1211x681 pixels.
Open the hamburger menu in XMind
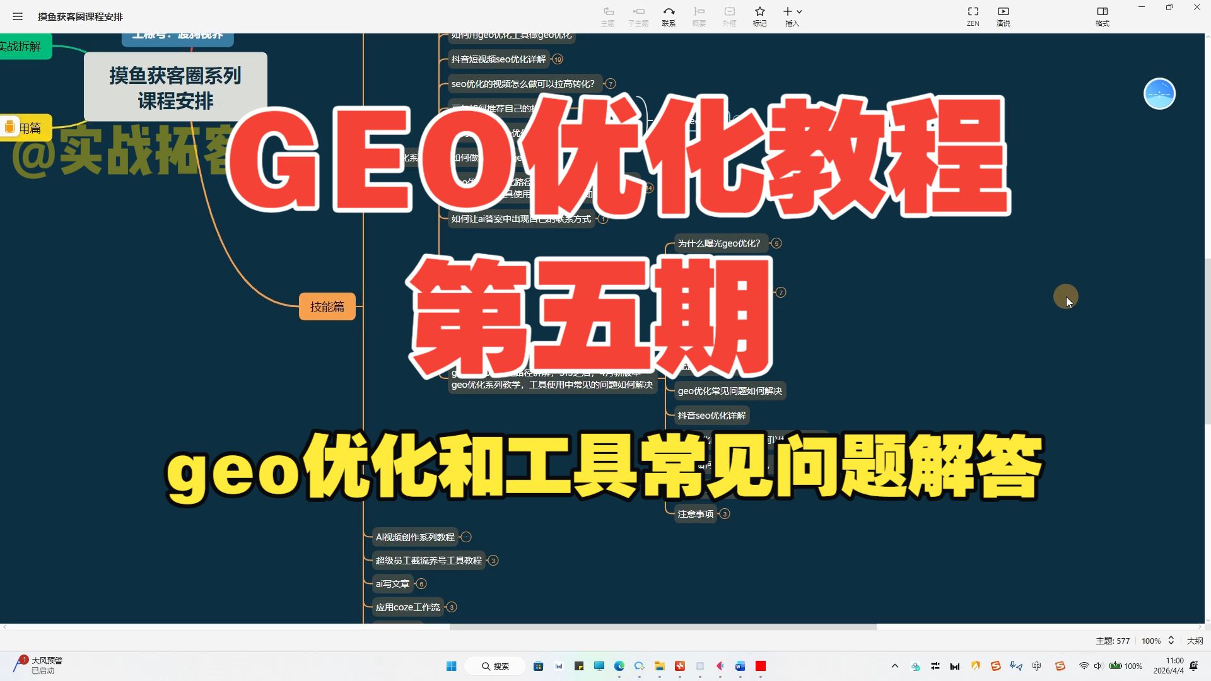pyautogui.click(x=18, y=16)
